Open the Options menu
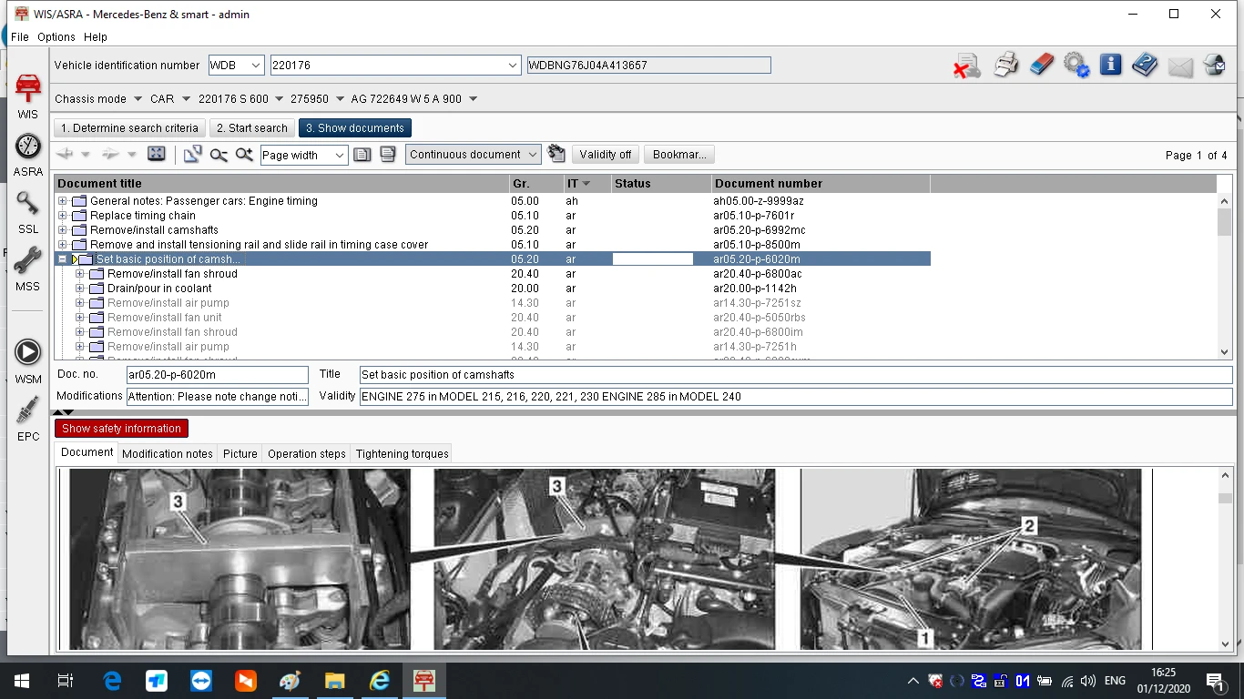 [56, 37]
